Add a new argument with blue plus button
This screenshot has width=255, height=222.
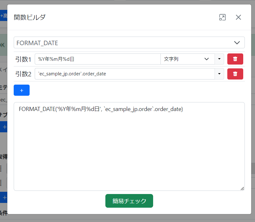tap(22, 90)
